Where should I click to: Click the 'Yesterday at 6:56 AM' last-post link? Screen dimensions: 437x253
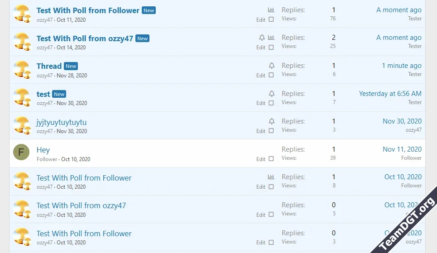[x=390, y=94]
